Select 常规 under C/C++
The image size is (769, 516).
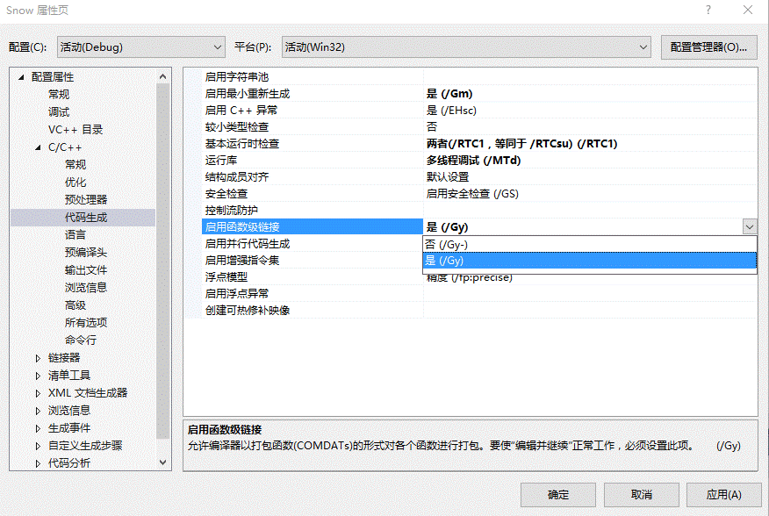click(x=75, y=164)
